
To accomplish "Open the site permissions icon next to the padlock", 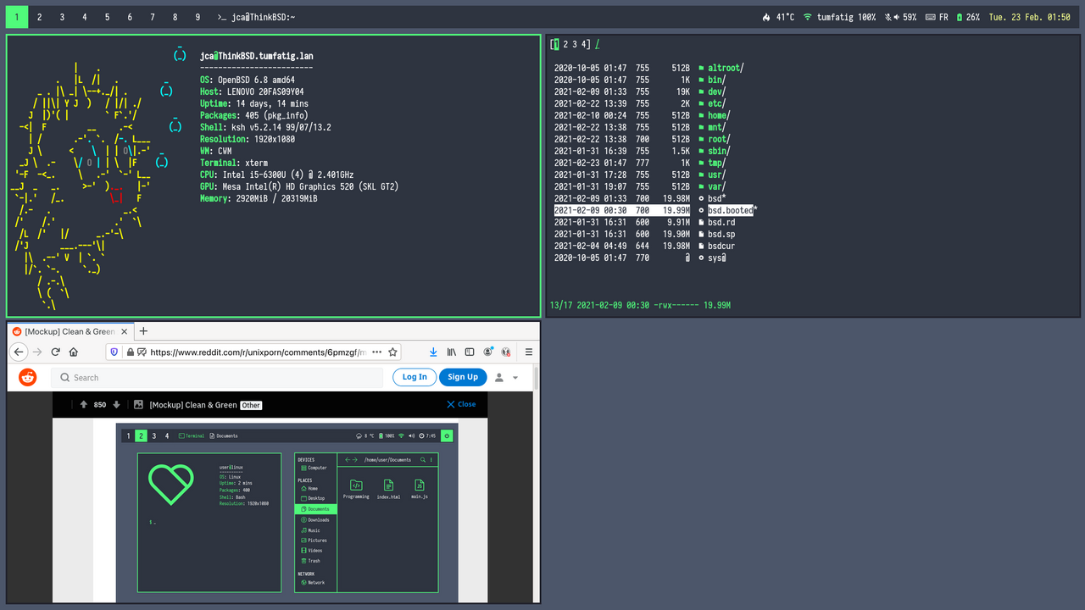I will point(142,352).
